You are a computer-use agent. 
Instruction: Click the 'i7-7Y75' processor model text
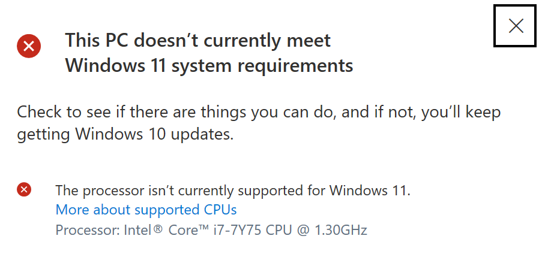[237, 230]
